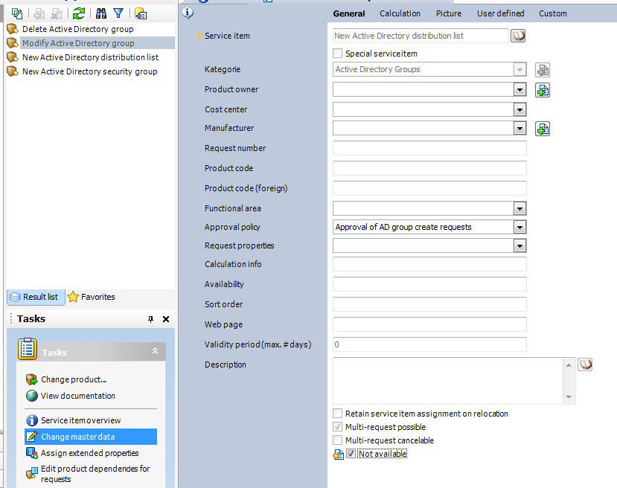The height and width of the screenshot is (488, 617).
Task: Close the Tasks panel
Action: click(166, 319)
